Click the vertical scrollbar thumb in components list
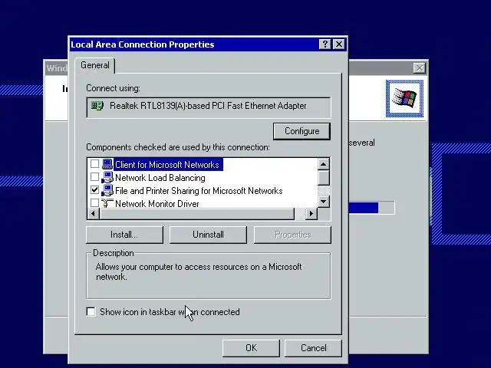The image size is (491, 368). click(x=324, y=178)
